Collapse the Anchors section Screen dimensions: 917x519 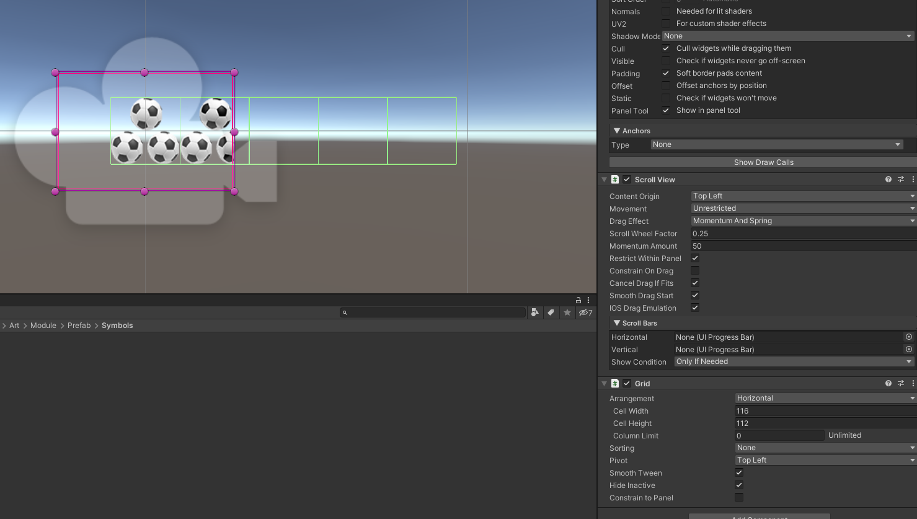[617, 131]
